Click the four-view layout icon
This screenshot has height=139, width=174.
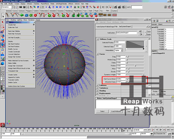click(x=2, y=74)
